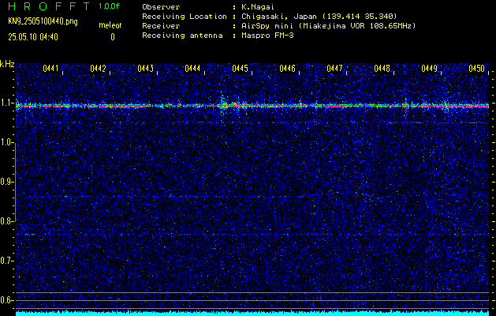Click the 1.1 frequency axis label
The width and height of the screenshot is (496, 316).
click(6, 103)
